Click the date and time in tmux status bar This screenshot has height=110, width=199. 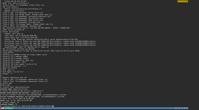[x=181, y=108]
